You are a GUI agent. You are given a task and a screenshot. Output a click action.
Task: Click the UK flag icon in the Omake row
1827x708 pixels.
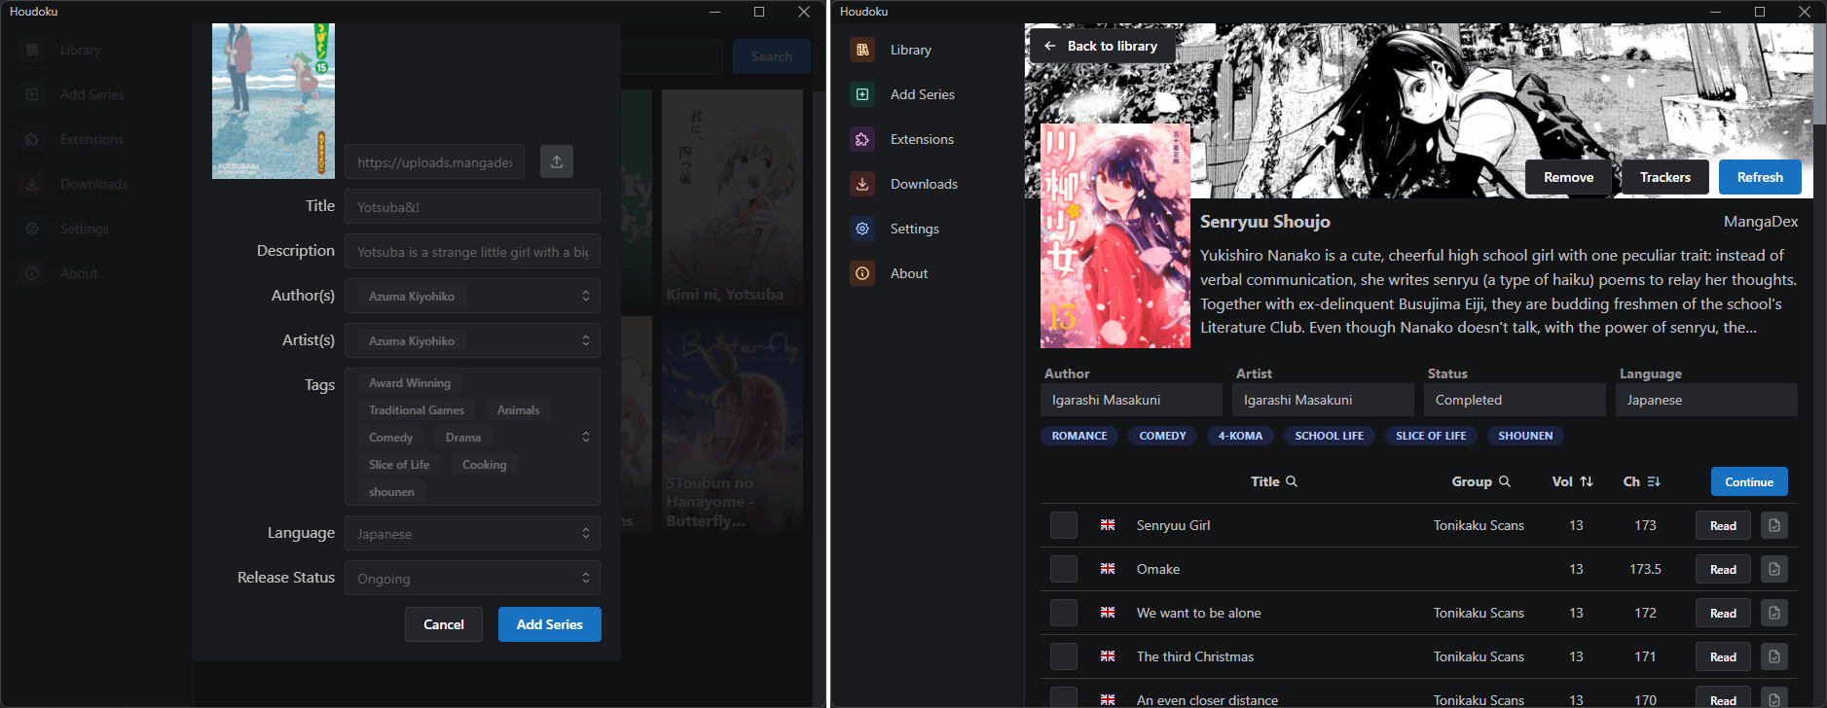[x=1108, y=568]
